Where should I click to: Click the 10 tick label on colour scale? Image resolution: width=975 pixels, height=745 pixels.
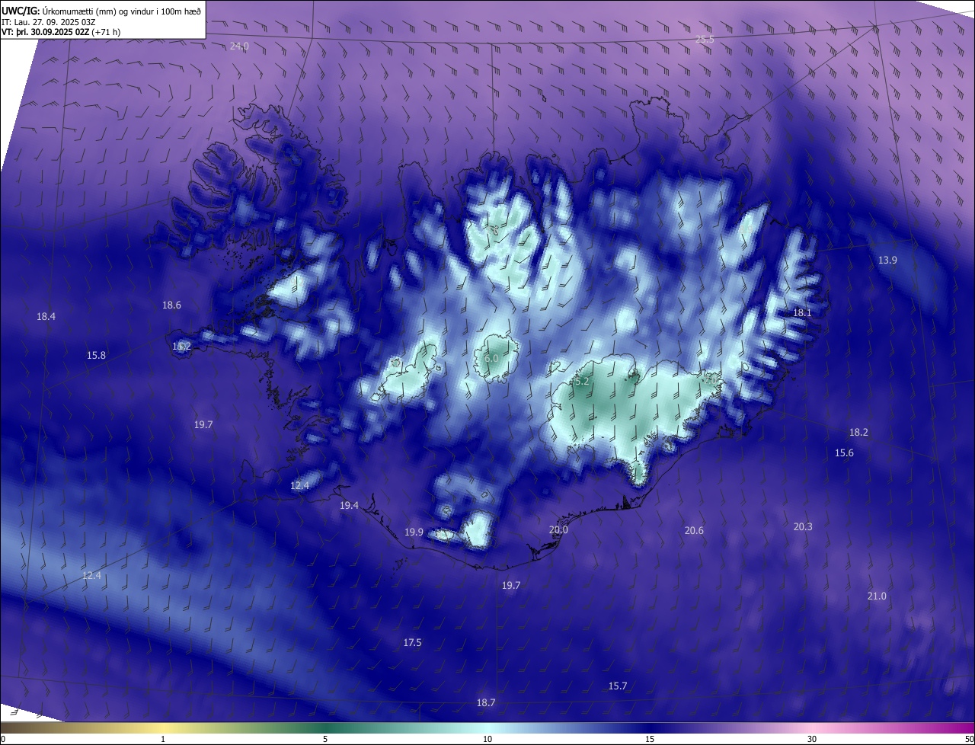[487, 740]
